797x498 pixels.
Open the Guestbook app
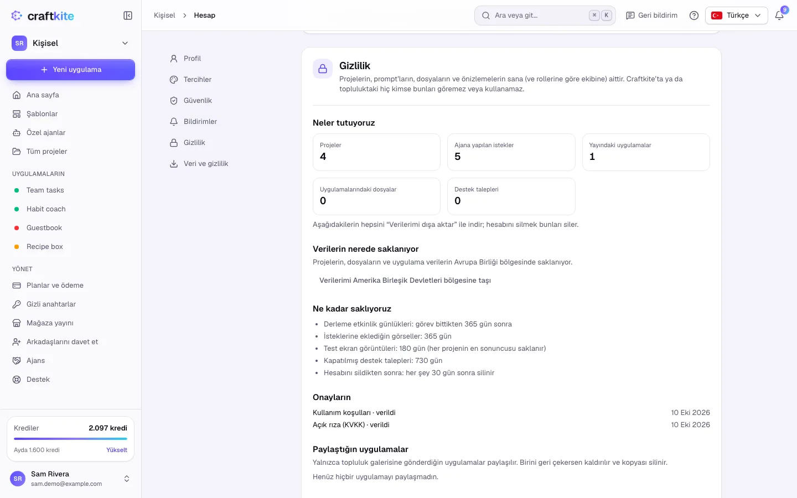pos(70,228)
